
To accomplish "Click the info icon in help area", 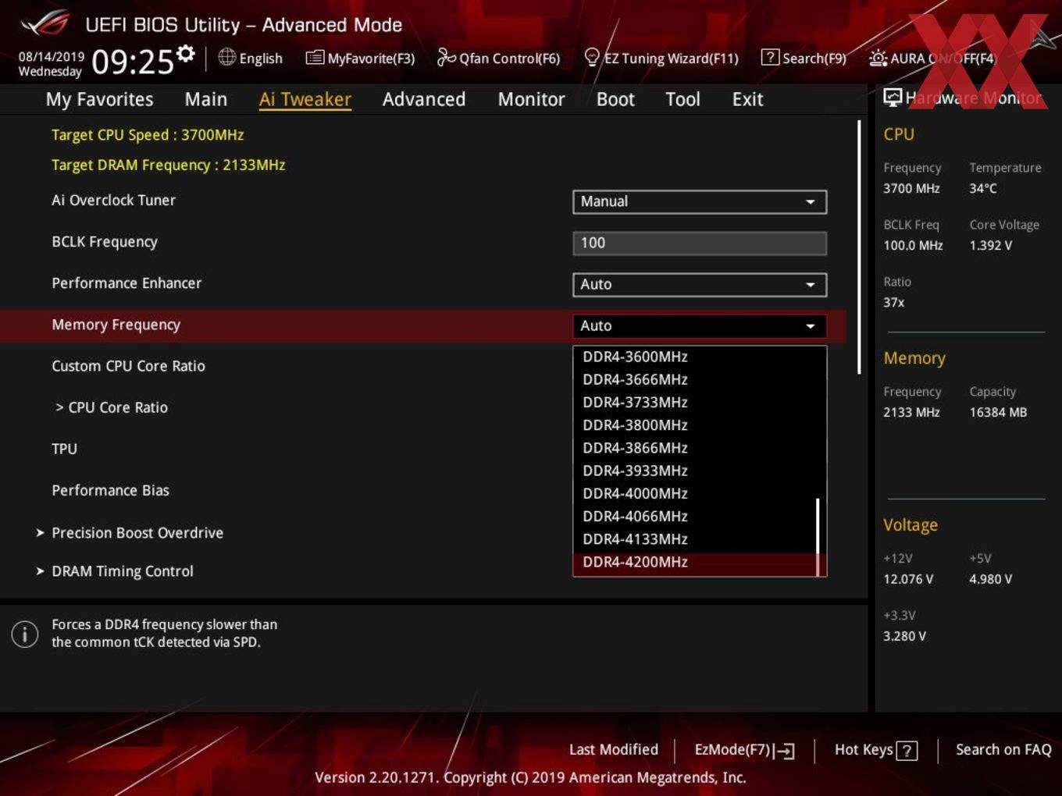I will [x=25, y=634].
